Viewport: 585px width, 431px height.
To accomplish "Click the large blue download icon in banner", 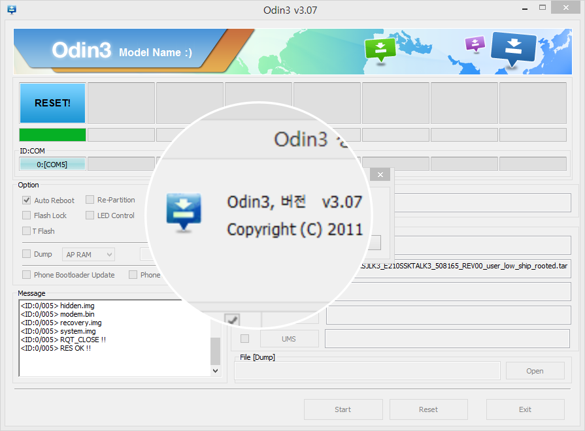I will pyautogui.click(x=512, y=48).
